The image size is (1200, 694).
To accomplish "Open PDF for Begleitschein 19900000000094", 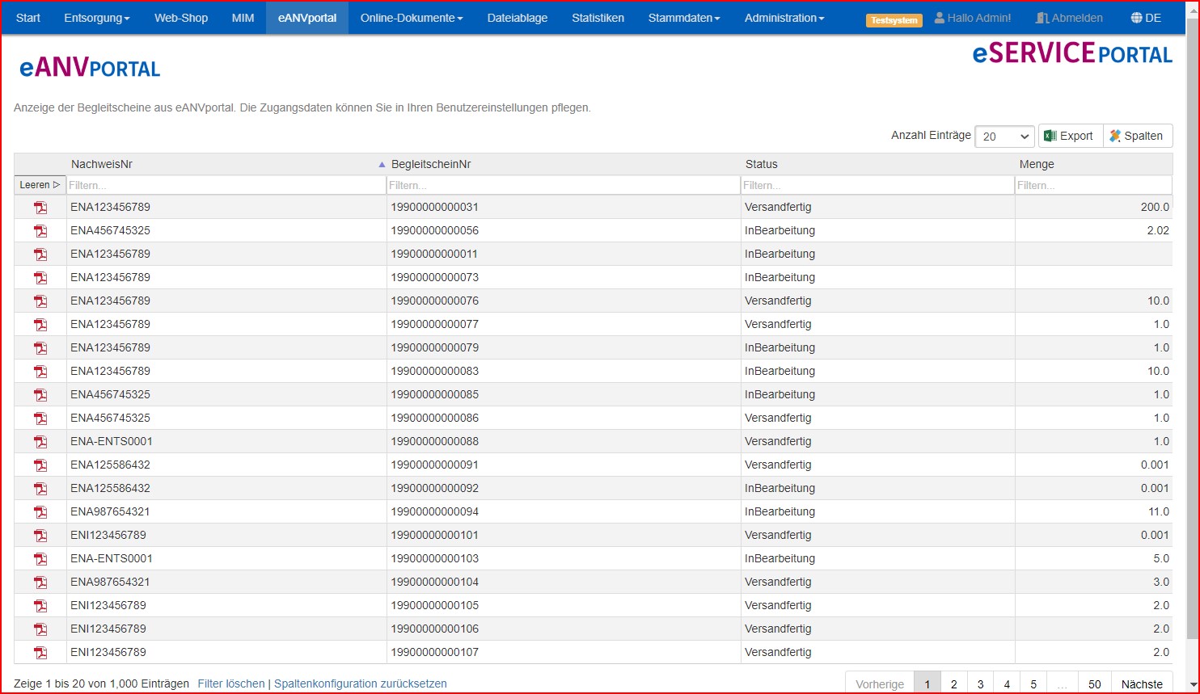I will (x=40, y=512).
